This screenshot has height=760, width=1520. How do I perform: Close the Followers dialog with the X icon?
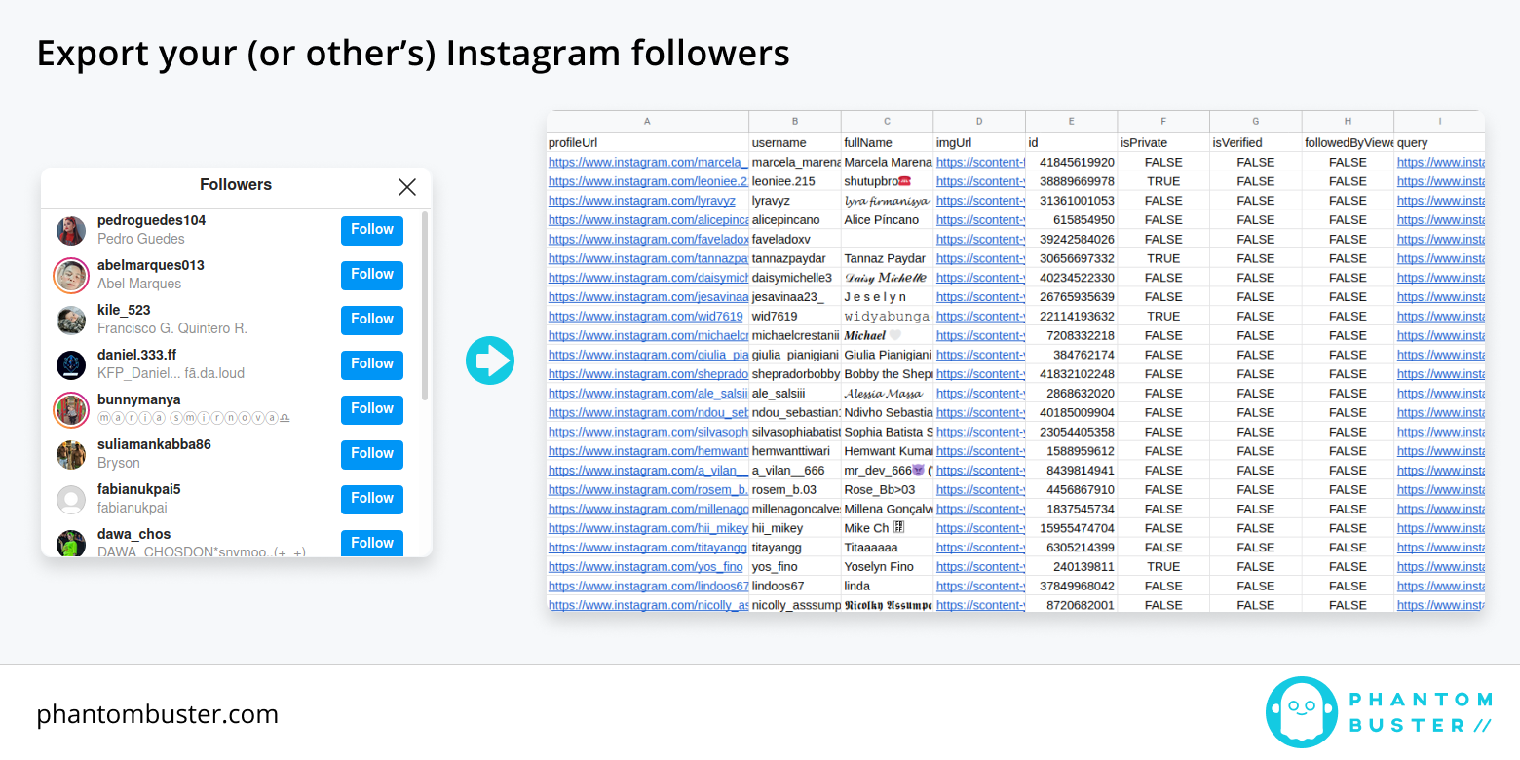click(407, 187)
